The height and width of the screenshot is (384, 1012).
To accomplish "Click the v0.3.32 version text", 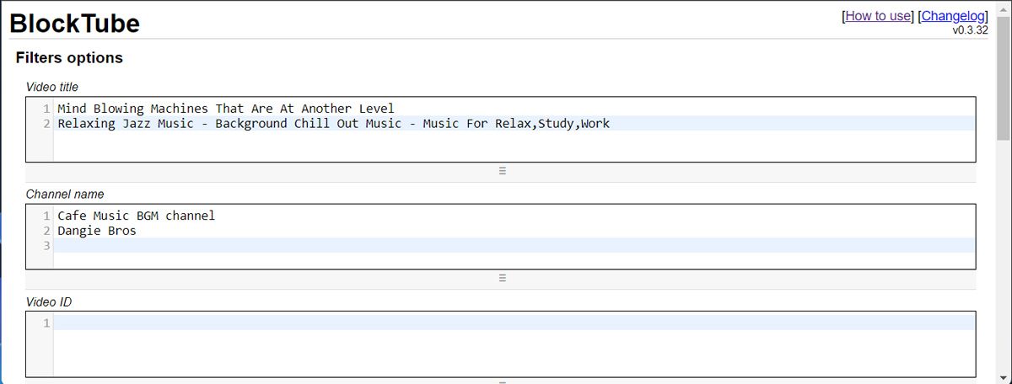I will click(970, 30).
